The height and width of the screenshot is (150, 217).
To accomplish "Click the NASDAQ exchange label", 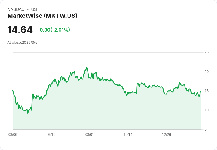I will (x=16, y=9).
